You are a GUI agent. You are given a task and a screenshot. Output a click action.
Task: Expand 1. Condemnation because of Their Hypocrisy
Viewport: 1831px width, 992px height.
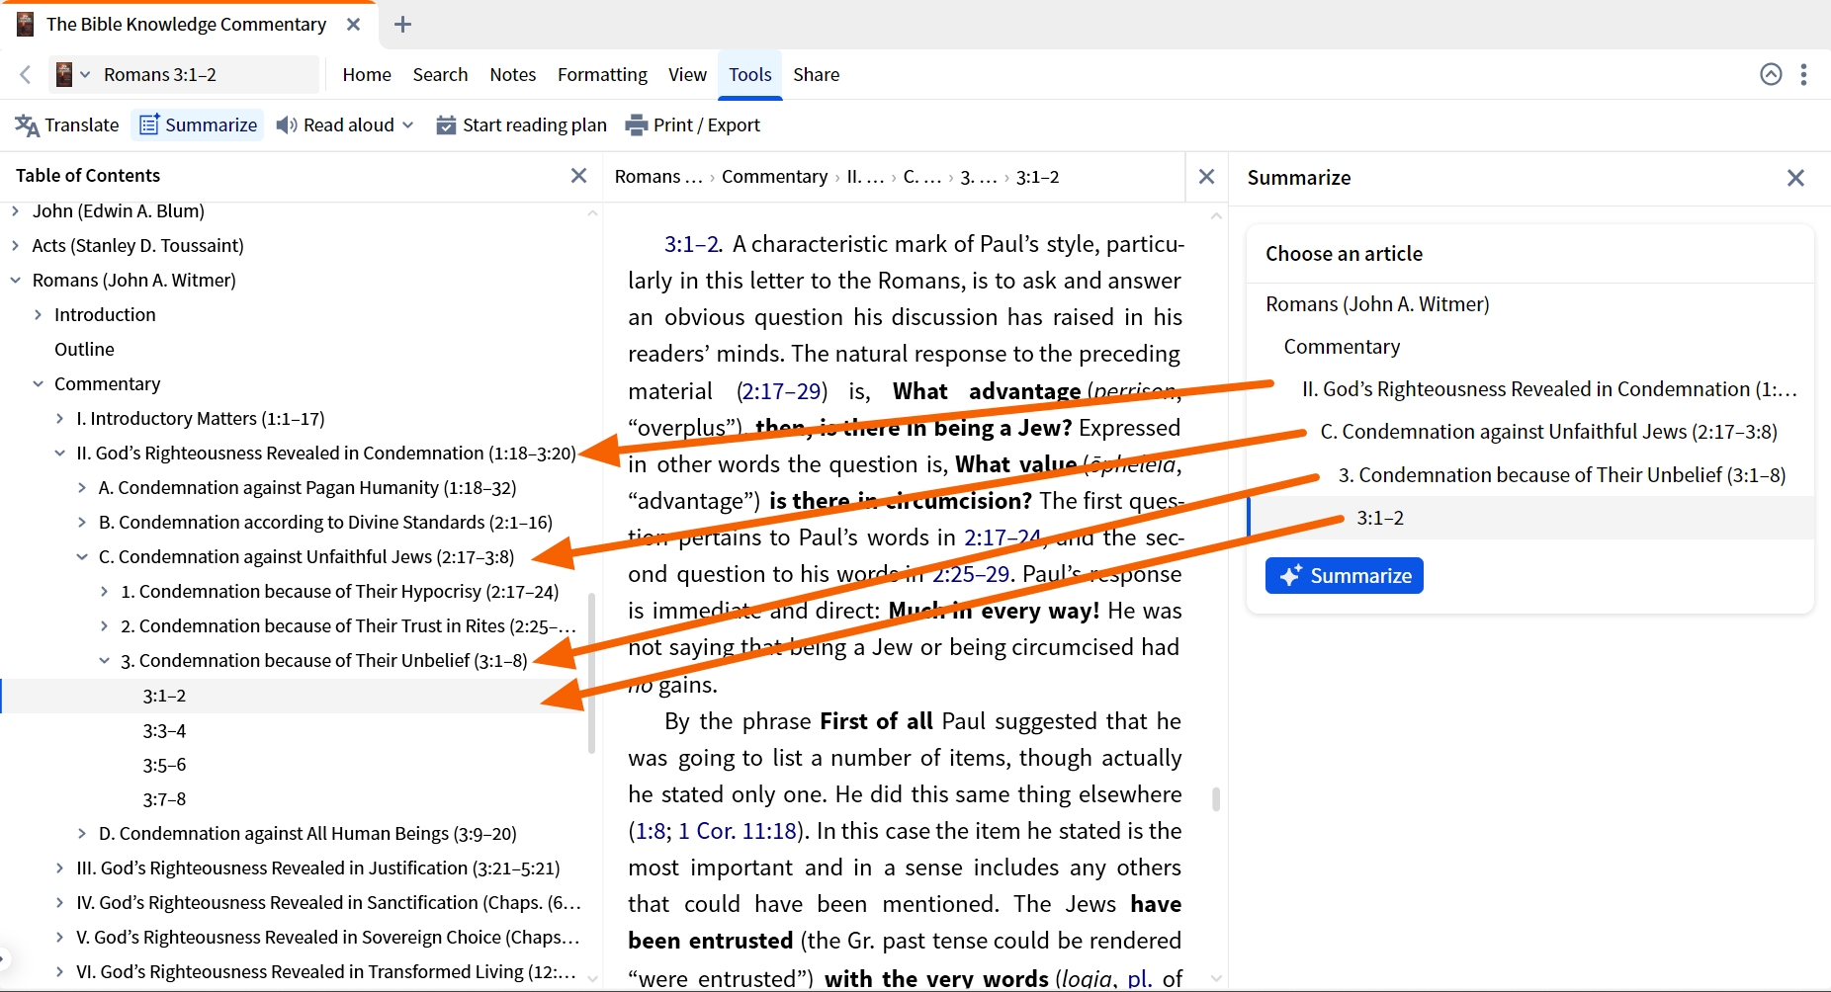[x=104, y=591]
